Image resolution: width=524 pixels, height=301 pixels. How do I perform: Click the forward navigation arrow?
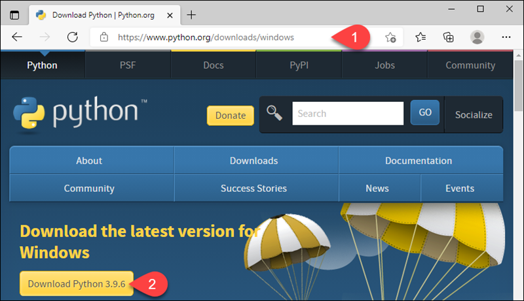pos(45,37)
